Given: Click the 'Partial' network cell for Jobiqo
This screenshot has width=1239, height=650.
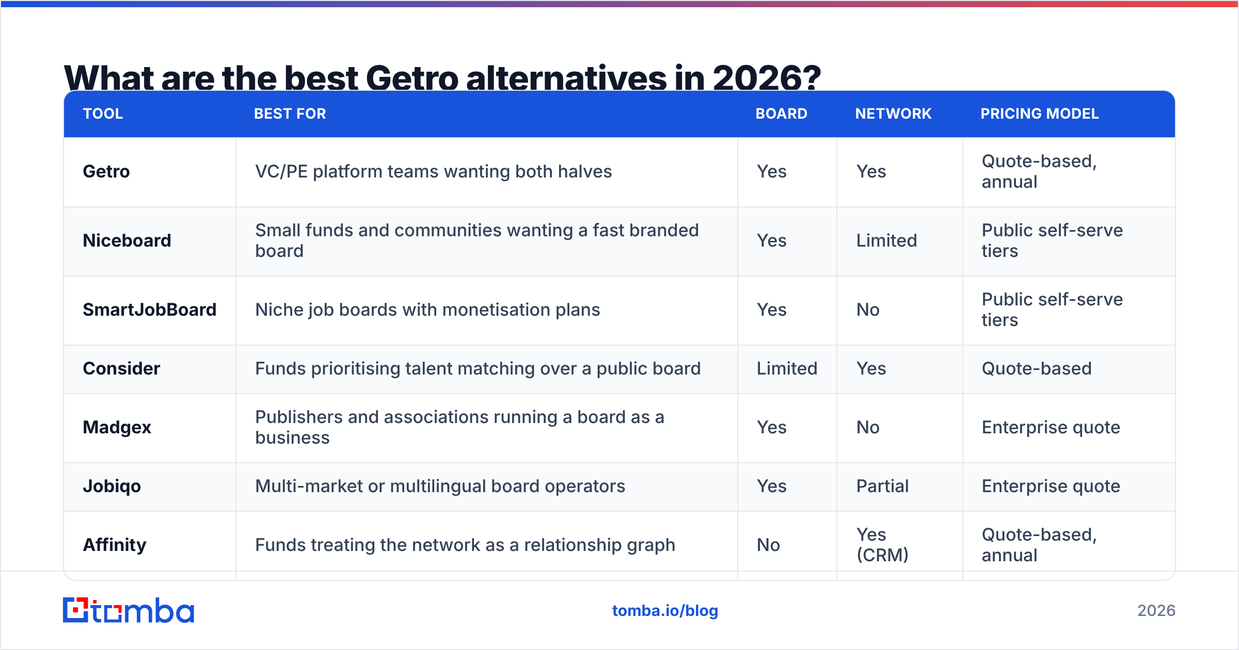Looking at the screenshot, I should click(882, 486).
